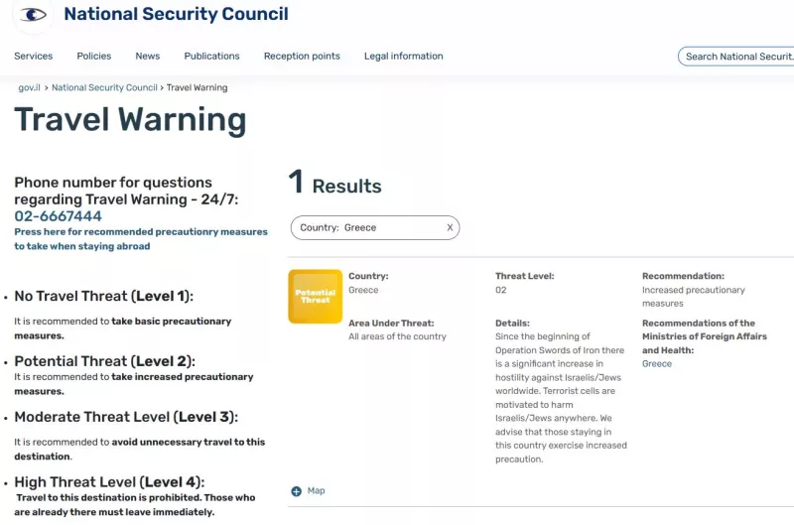Select Reception points in navigation bar
Screen dimensions: 794x525
point(302,57)
